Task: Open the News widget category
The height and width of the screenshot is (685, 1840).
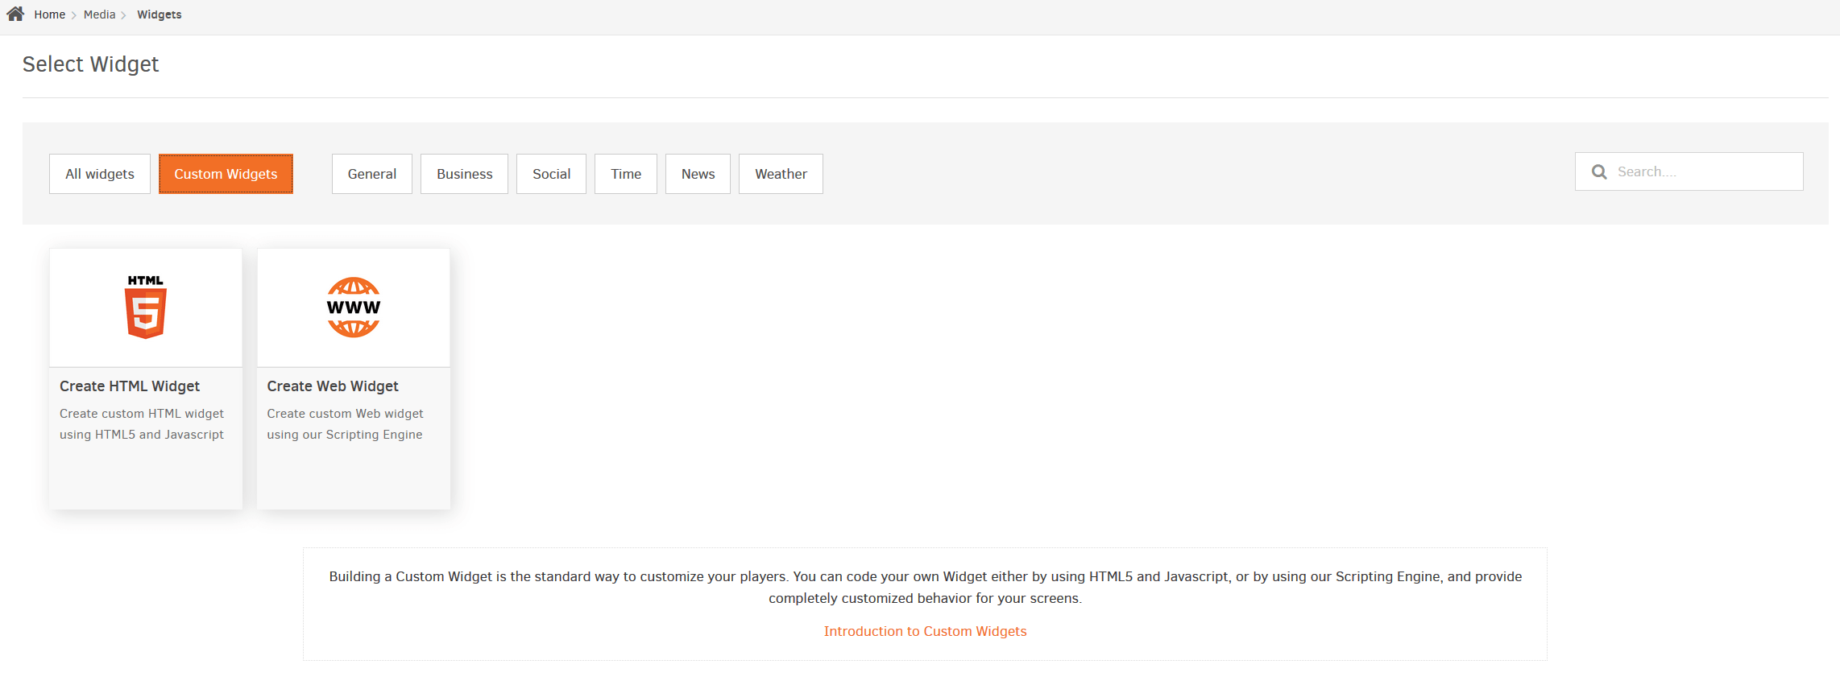Action: pyautogui.click(x=698, y=174)
